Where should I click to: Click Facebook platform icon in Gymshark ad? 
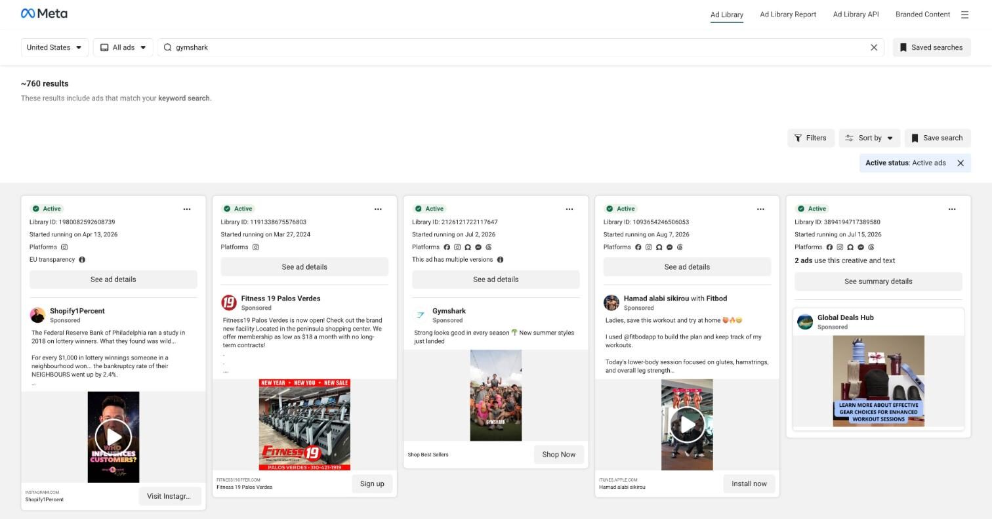[447, 247]
